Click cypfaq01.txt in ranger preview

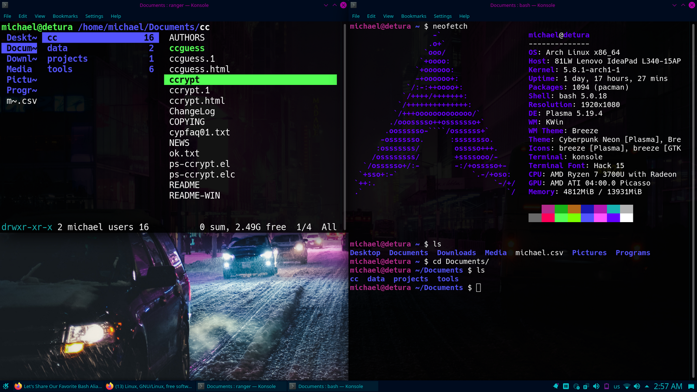(200, 132)
